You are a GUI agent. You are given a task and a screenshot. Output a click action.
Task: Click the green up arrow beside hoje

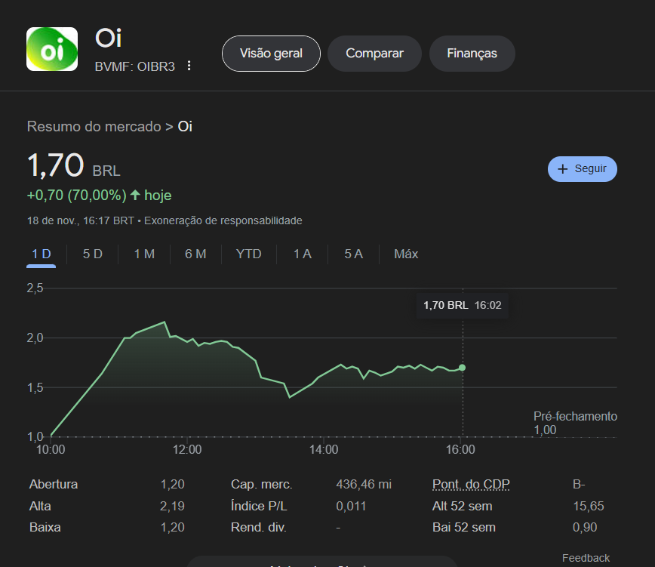click(135, 195)
